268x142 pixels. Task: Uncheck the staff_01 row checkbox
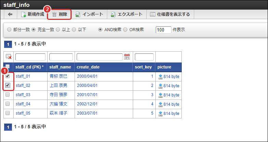8,76
